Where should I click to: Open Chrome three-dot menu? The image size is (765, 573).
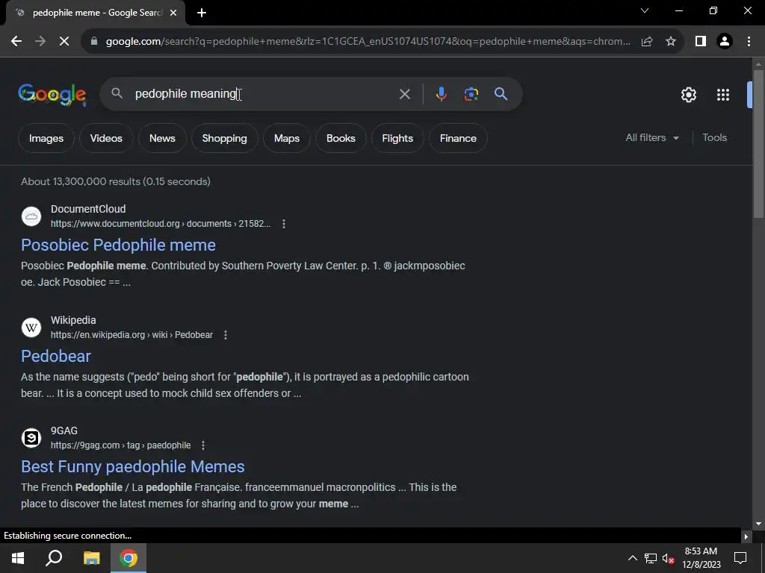click(749, 42)
